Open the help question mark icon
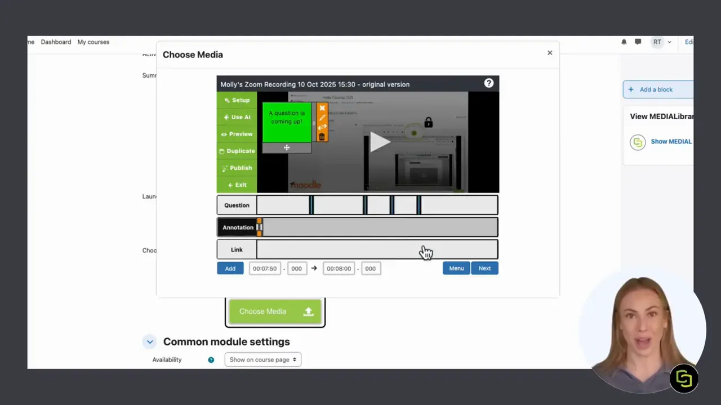 pyautogui.click(x=489, y=83)
